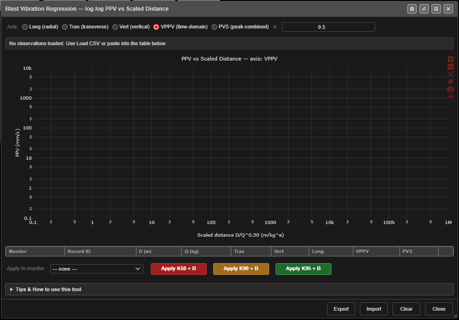The width and height of the screenshot is (459, 320).
Task: Click the autoscale plot icon
Action: click(451, 74)
